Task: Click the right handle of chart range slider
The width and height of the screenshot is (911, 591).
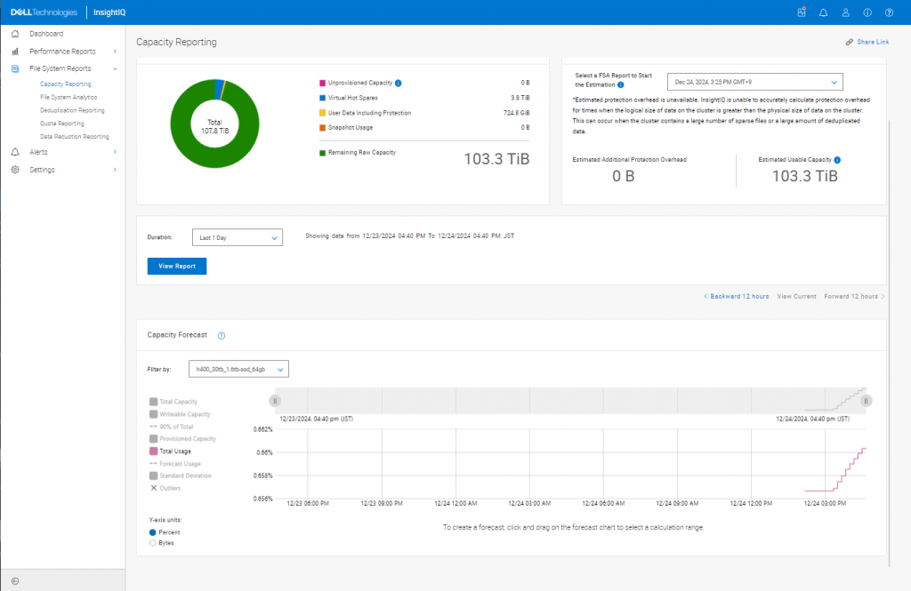Action: 866,401
